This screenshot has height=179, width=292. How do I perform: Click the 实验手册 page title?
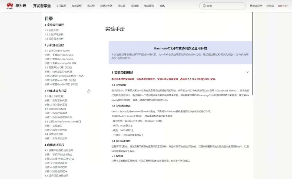point(115,29)
